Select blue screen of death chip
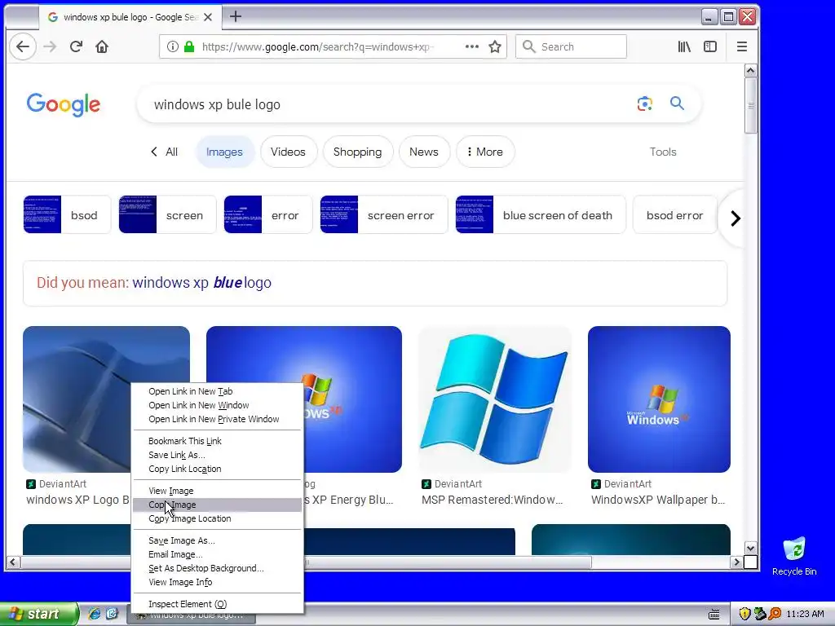Image resolution: width=835 pixels, height=626 pixels. coord(541,214)
